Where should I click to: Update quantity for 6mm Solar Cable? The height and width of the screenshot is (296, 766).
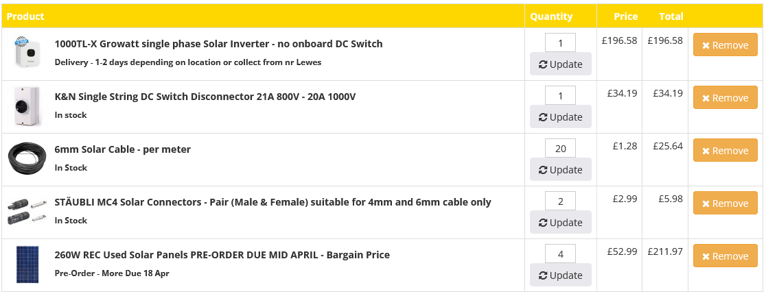pyautogui.click(x=560, y=169)
